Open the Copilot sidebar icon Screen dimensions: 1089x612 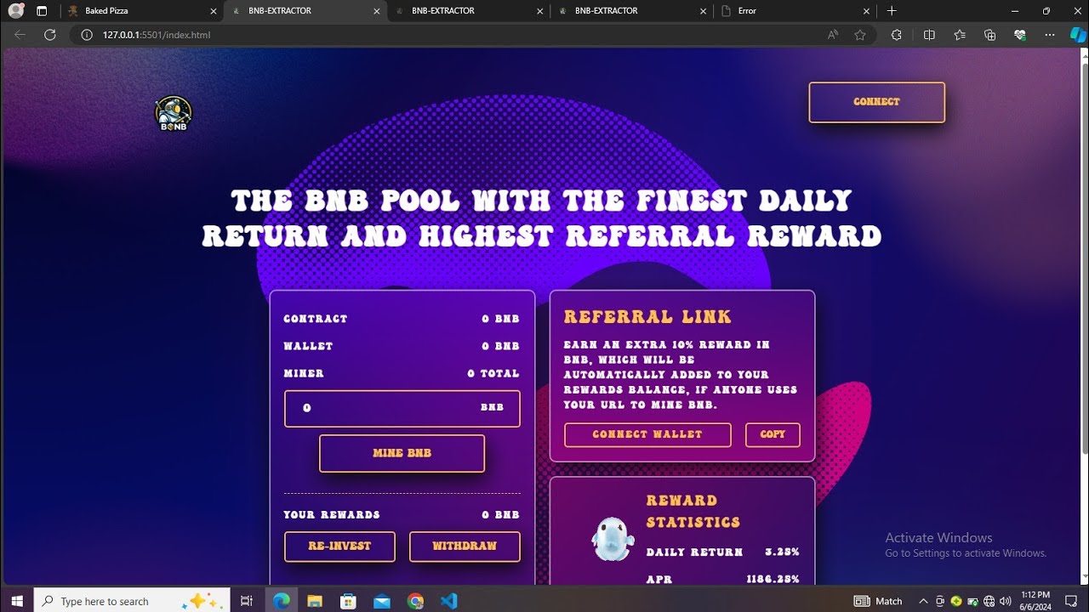1077,35
